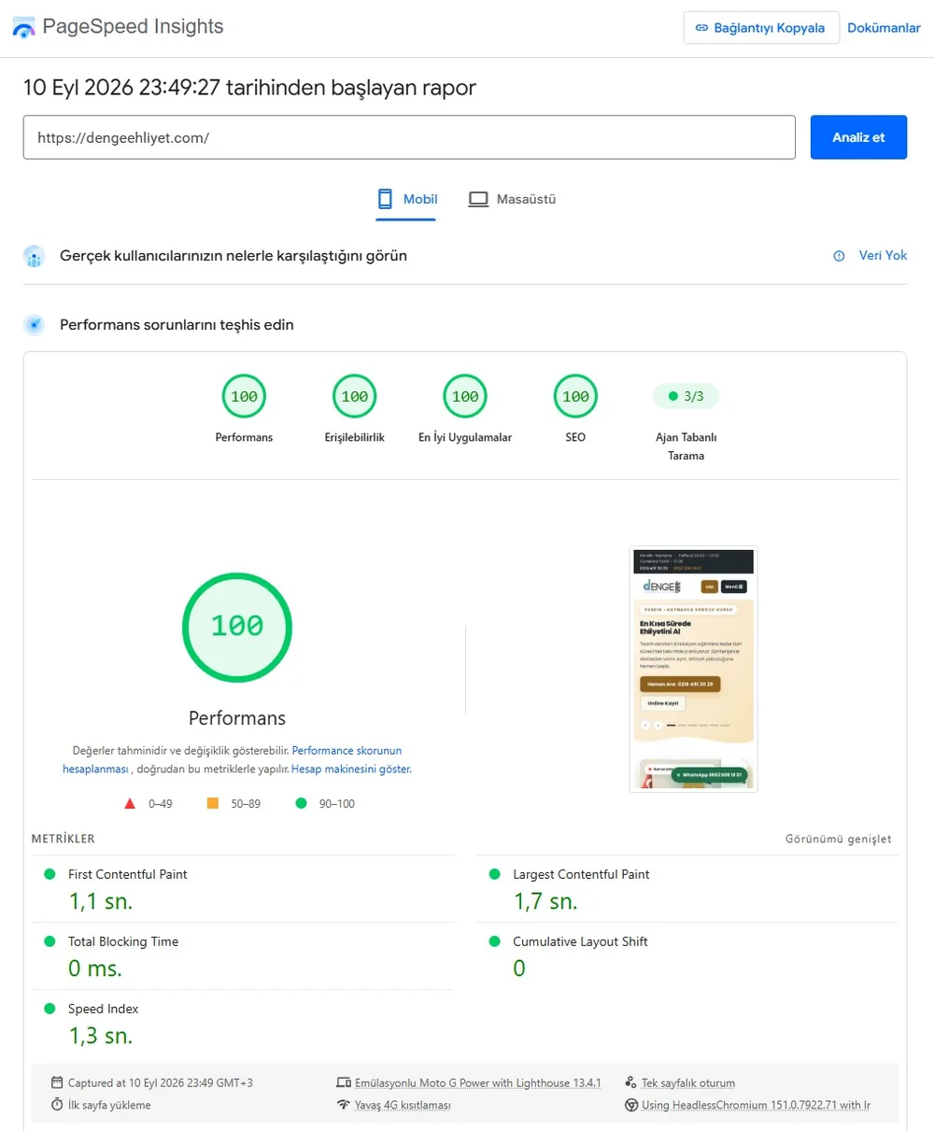Click Using HeadlessChromium 151.0.7922.71 text
Image resolution: width=934 pixels, height=1131 pixels.
pyautogui.click(x=756, y=1105)
